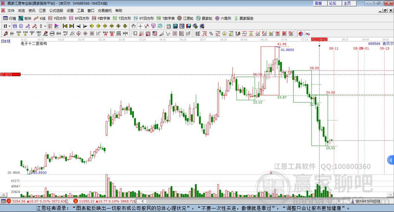394x212 pixels.
Task: Jump to last bar icon
Action: click(72, 26)
